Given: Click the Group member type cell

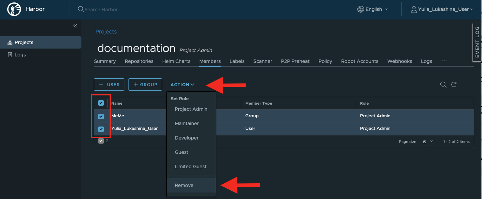Looking at the screenshot, I should click(252, 116).
